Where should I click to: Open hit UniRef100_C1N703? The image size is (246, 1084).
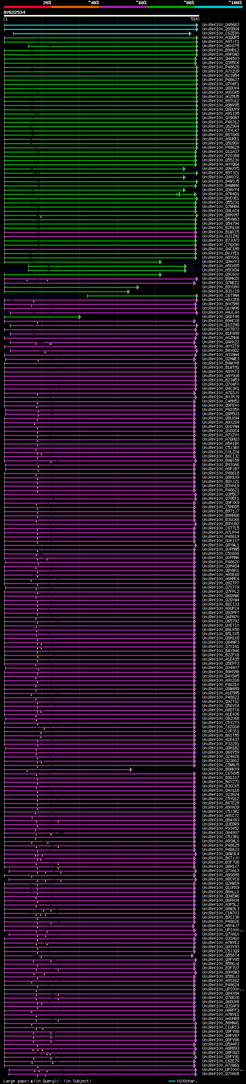point(221,913)
